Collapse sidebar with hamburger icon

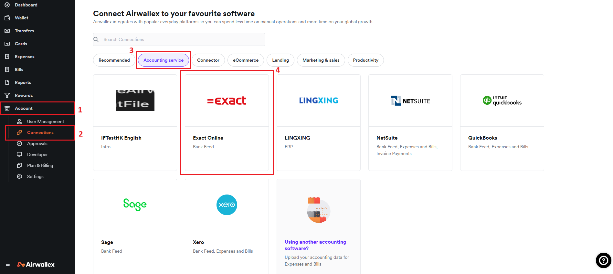coord(8,264)
